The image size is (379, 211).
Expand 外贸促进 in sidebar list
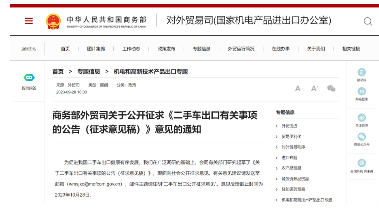(289, 126)
